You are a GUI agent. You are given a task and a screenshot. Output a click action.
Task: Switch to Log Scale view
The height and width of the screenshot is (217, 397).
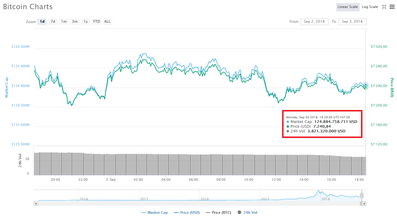[x=370, y=6]
